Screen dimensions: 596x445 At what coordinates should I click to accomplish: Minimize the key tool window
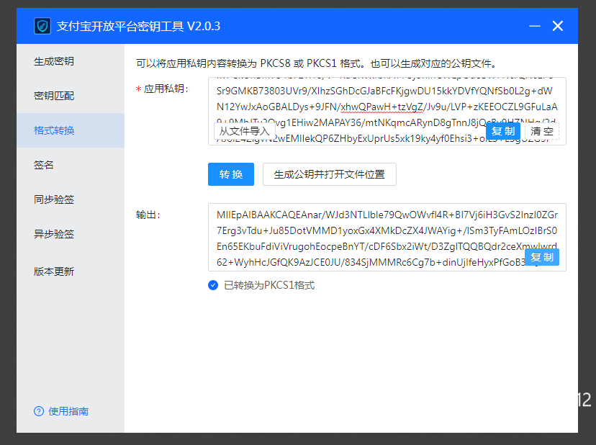(535, 26)
